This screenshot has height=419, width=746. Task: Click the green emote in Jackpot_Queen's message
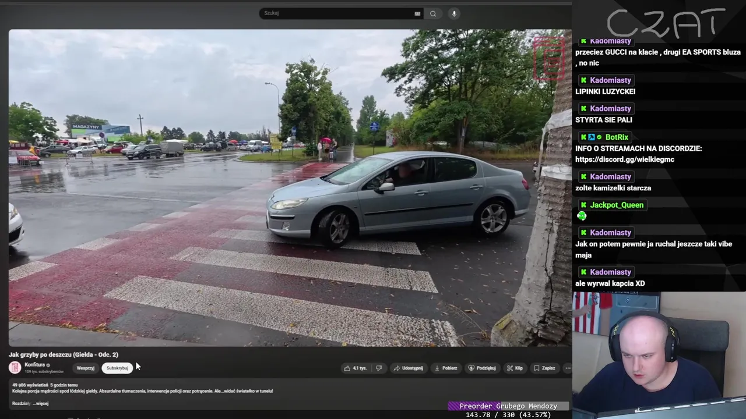pyautogui.click(x=582, y=216)
